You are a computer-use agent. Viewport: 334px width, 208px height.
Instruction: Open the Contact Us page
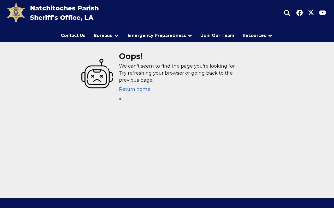(73, 35)
